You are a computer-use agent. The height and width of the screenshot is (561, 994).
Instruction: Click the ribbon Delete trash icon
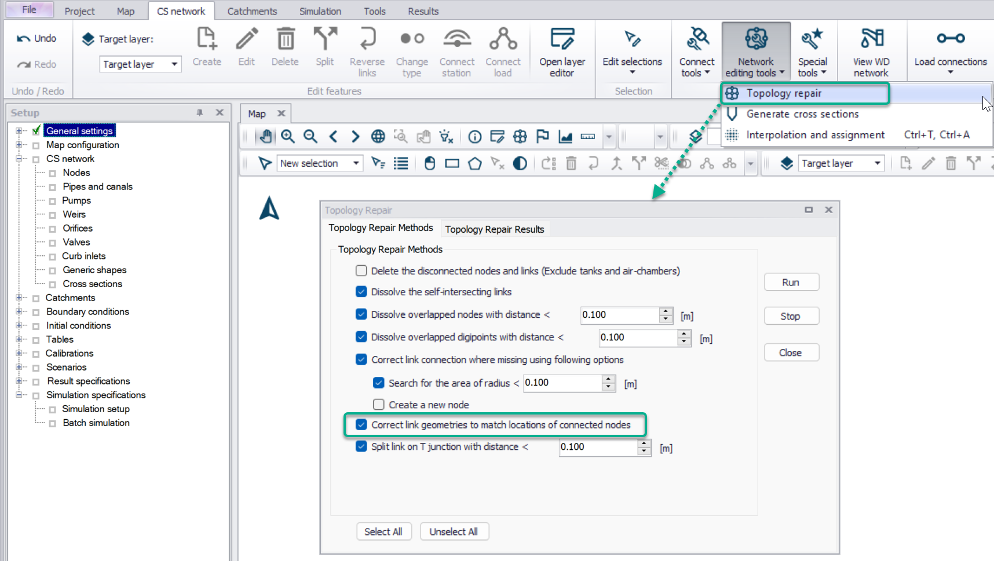point(285,39)
